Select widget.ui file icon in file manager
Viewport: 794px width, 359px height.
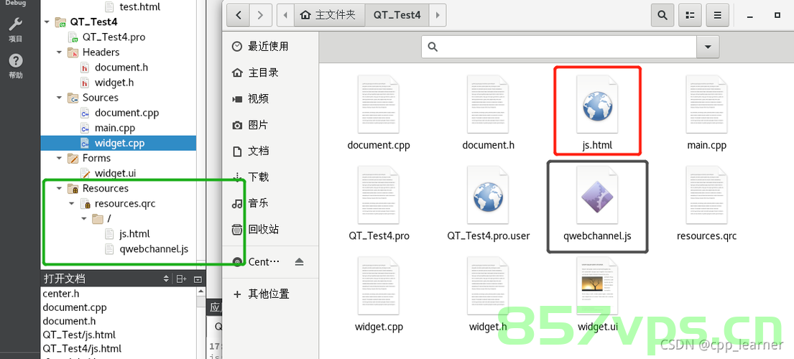598,286
